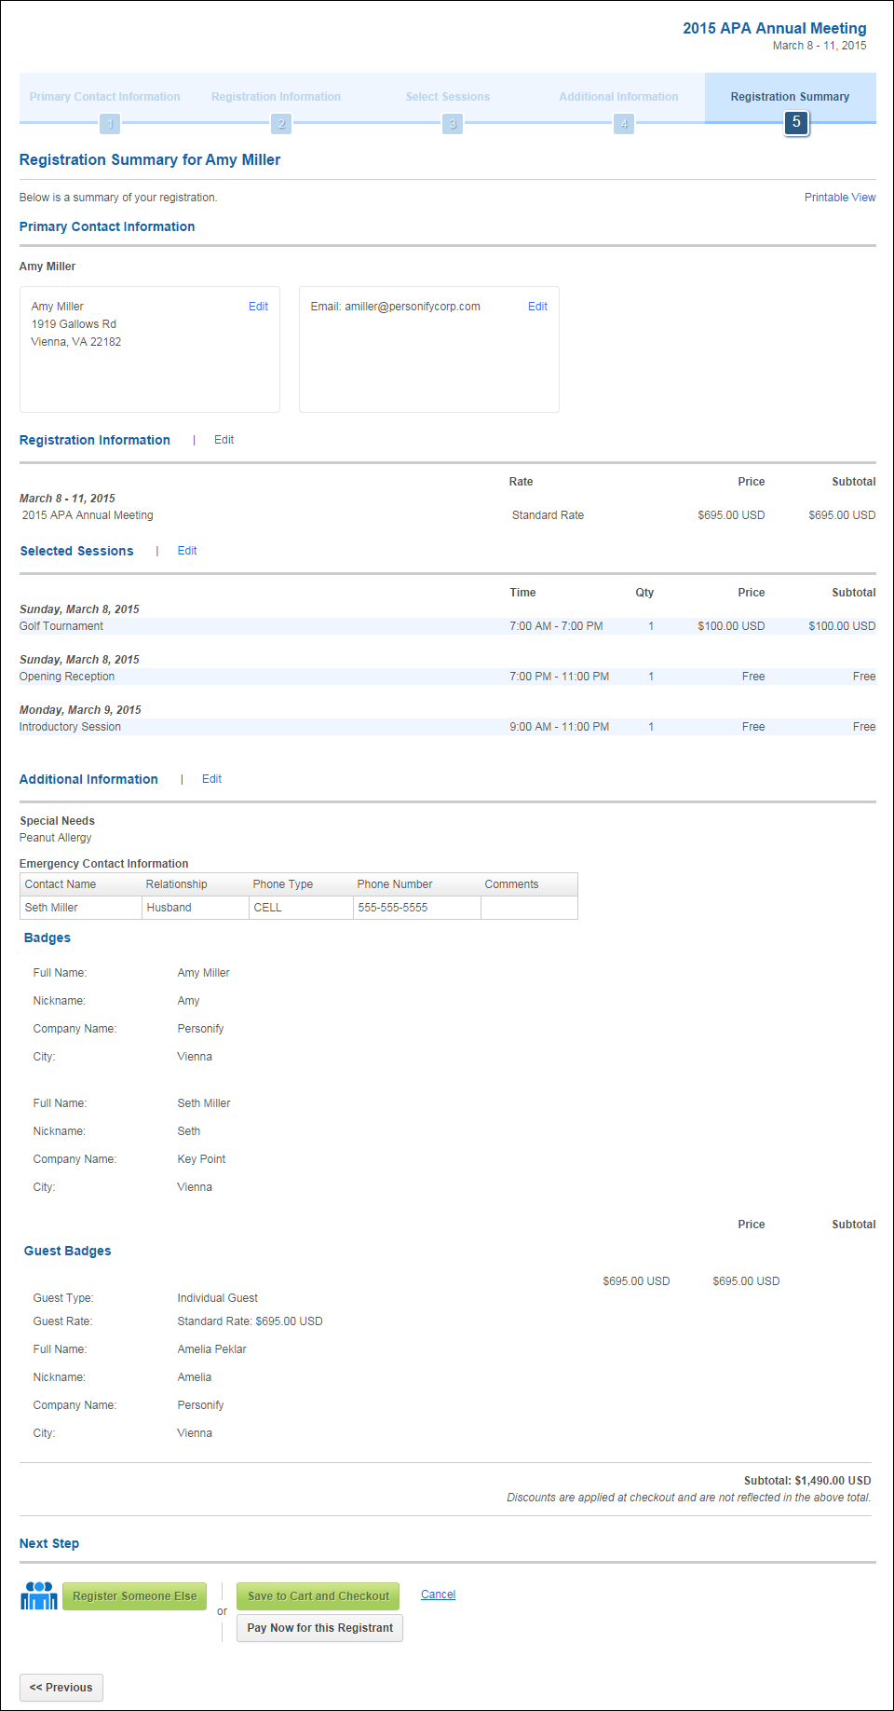Click the Register Someone Else button
Screen dimensions: 894x1711
pos(134,1596)
